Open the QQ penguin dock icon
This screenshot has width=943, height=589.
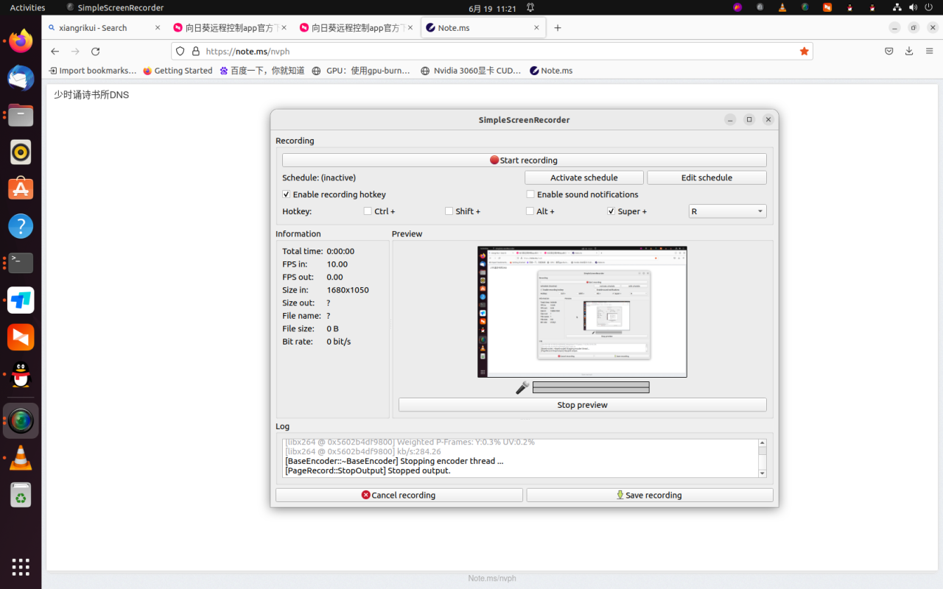21,375
